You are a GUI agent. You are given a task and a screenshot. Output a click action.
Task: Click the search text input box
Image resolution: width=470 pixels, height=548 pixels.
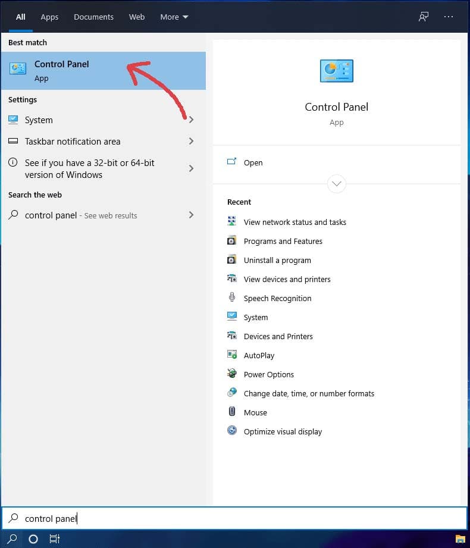[x=234, y=518]
